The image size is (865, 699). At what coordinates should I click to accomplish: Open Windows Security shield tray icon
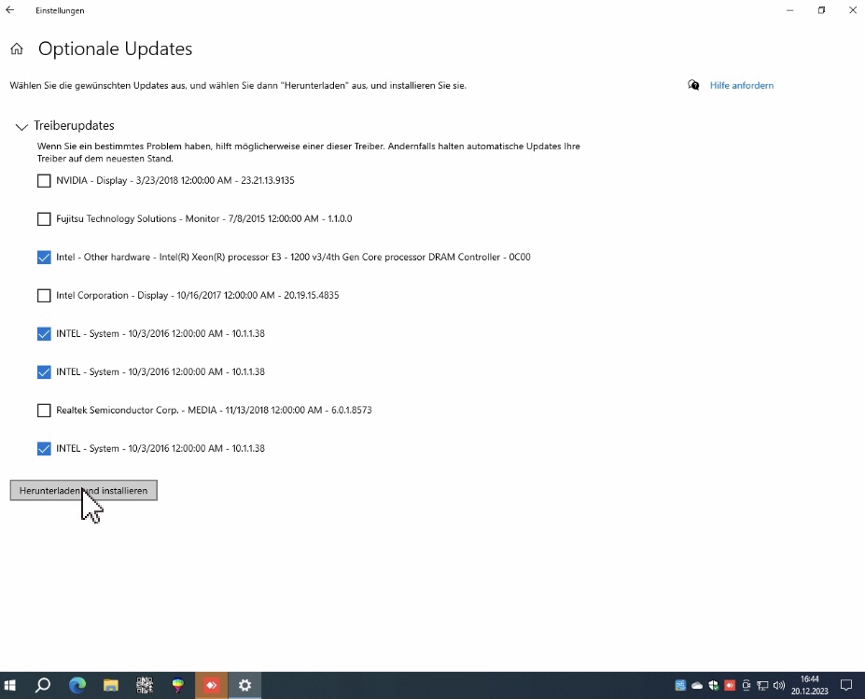coord(713,686)
